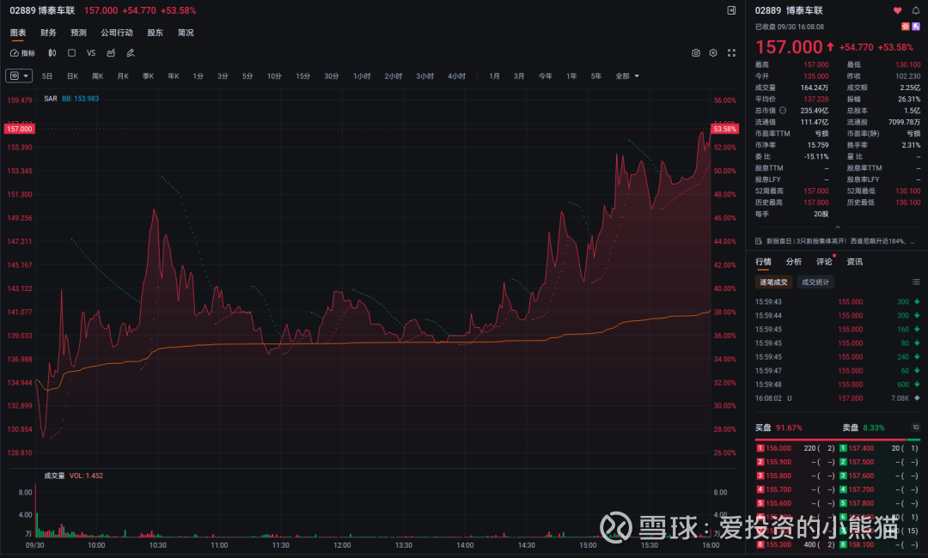
Task: Switch chart type with the candlestick icon
Action: pyautogui.click(x=52, y=53)
